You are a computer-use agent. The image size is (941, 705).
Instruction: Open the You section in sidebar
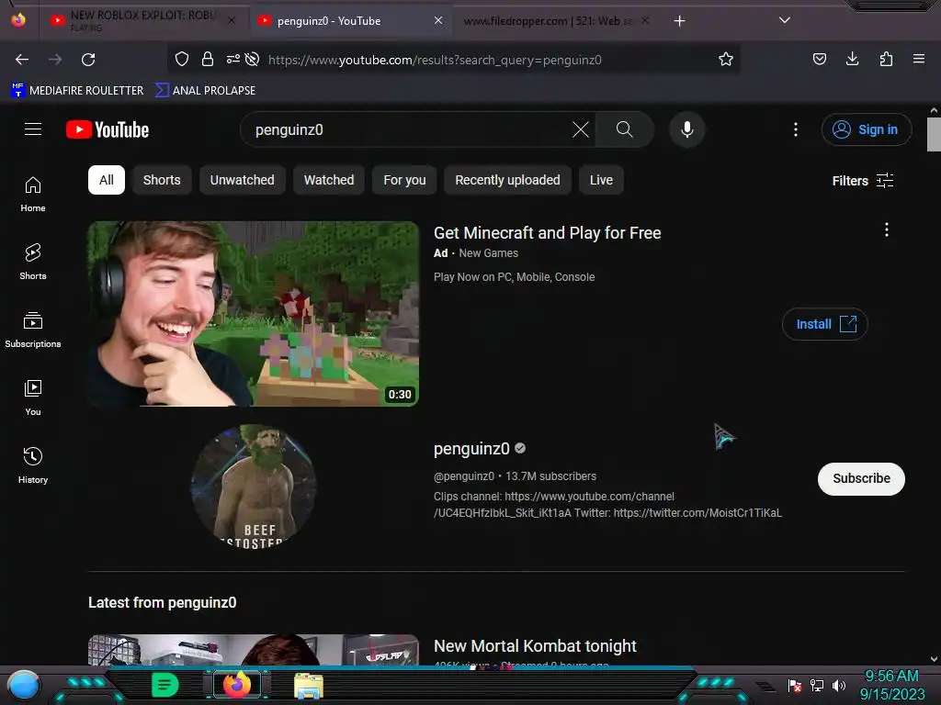[33, 398]
